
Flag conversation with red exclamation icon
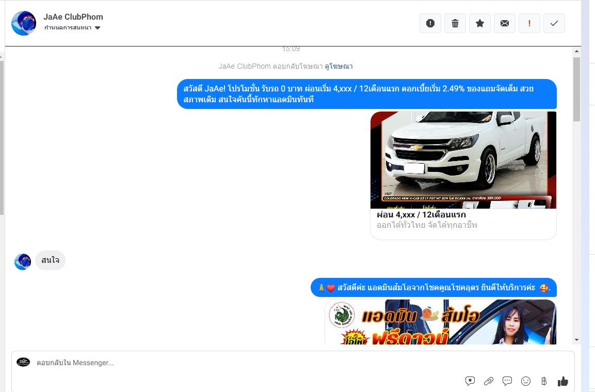pos(529,23)
